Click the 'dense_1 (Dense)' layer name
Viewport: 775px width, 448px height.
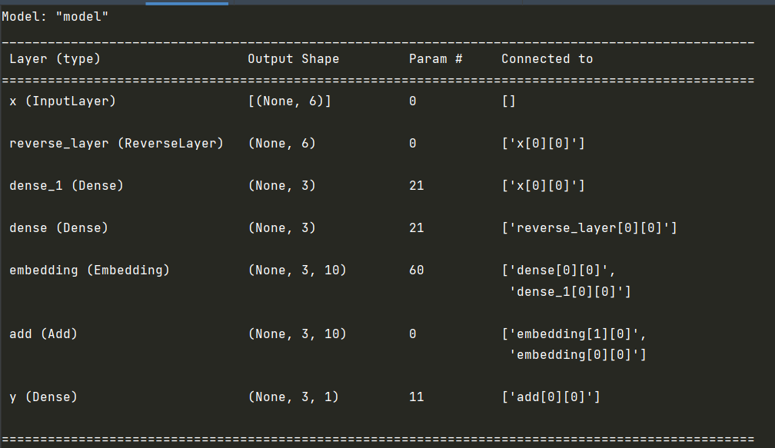(66, 186)
